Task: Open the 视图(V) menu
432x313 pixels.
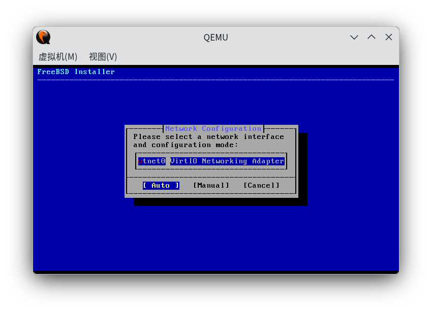Action: (x=102, y=57)
